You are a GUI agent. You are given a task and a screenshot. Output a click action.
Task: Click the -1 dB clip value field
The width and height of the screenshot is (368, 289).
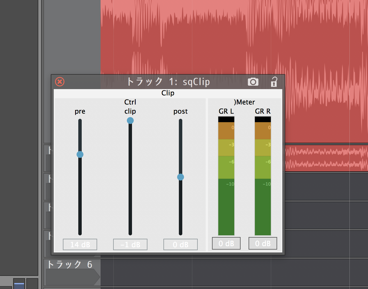(130, 244)
